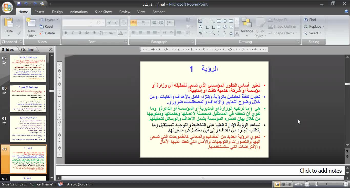Open the Font dialog launcher
The height and width of the screenshot is (188, 350).
click(126, 41)
